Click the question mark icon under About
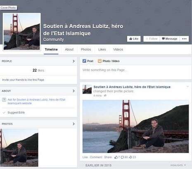The width and height of the screenshot is (192, 169). tap(4, 100)
